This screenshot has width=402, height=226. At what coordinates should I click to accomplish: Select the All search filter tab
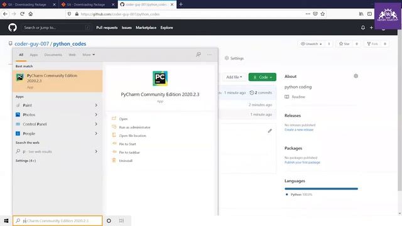point(21,55)
